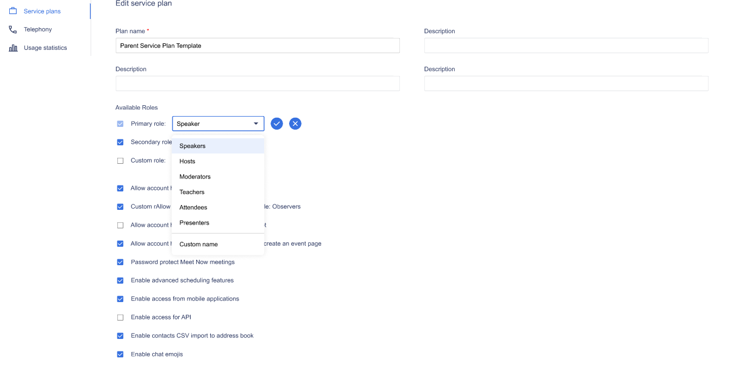Enable the Custom role checkbox
The height and width of the screenshot is (365, 733).
coord(120,161)
